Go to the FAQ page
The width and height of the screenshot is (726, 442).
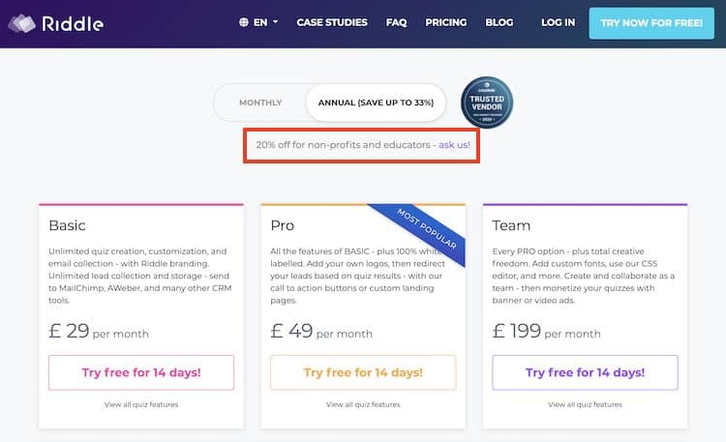[396, 22]
